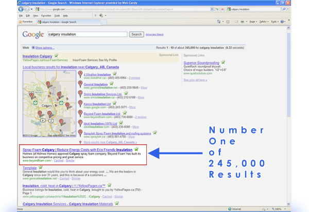Open the Superior Soundproofing ad link
The height and width of the screenshot is (212, 309).
[x=201, y=63]
